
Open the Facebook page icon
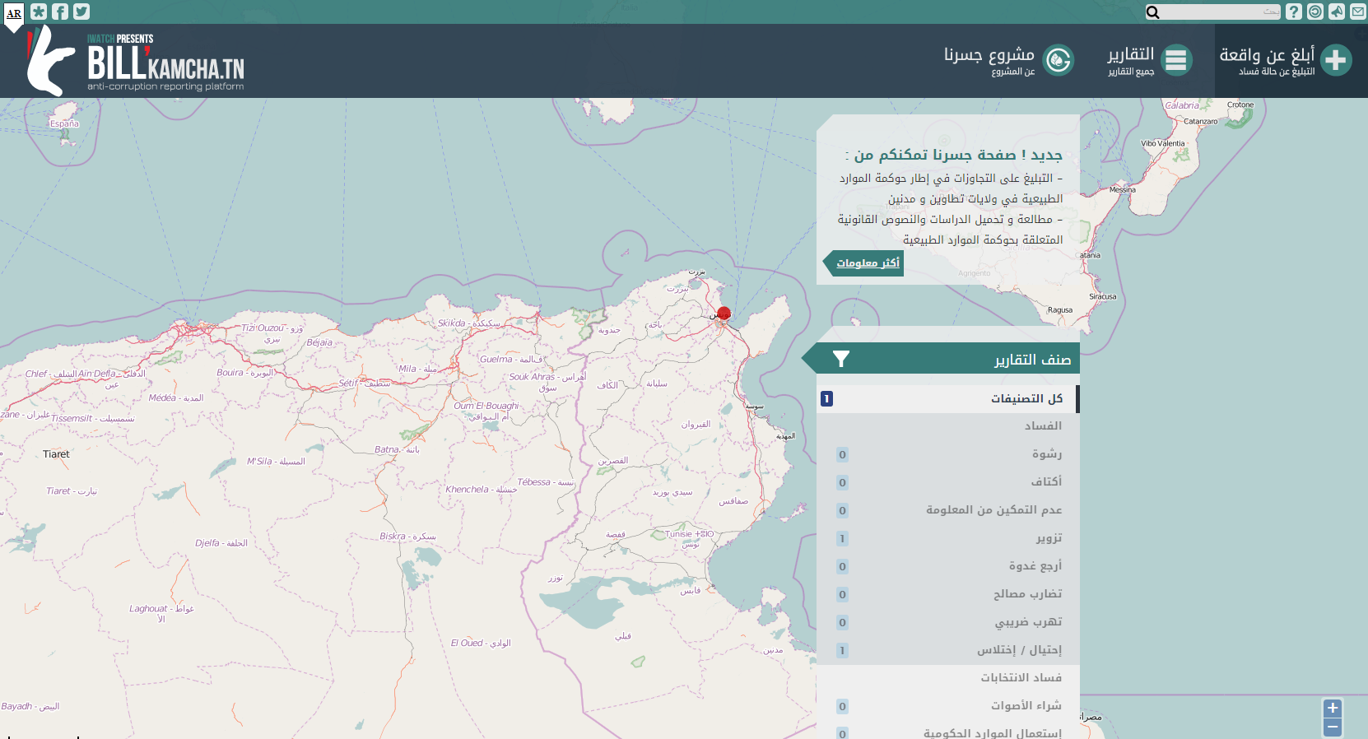(60, 12)
